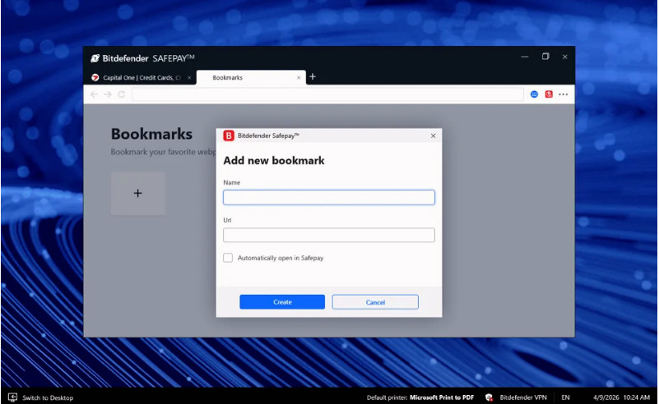Focus the browser address bar

(x=327, y=94)
